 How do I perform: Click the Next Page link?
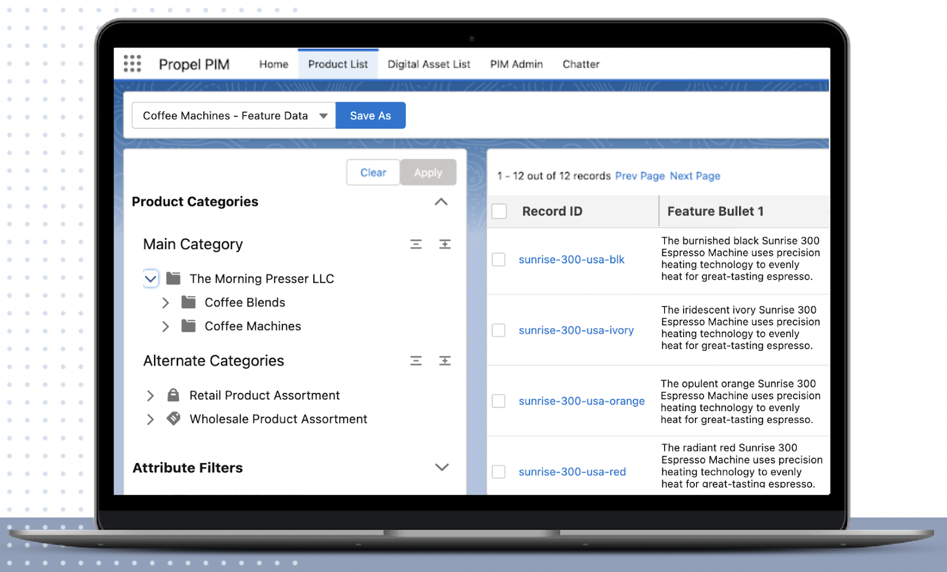(695, 176)
